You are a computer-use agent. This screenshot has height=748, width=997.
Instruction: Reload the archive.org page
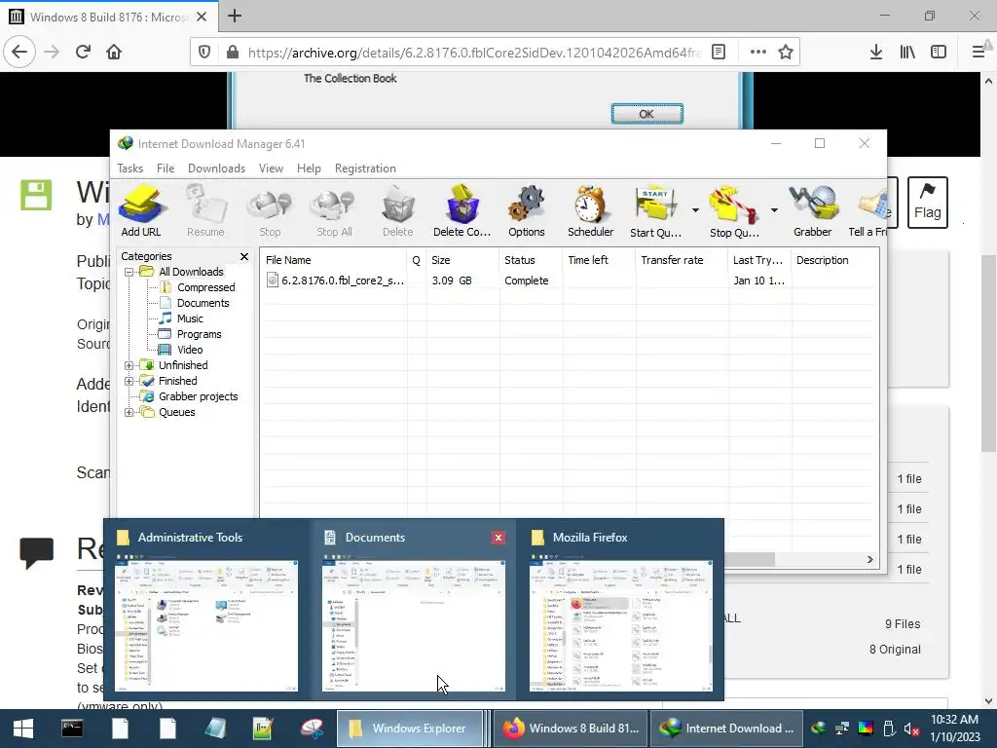(83, 52)
